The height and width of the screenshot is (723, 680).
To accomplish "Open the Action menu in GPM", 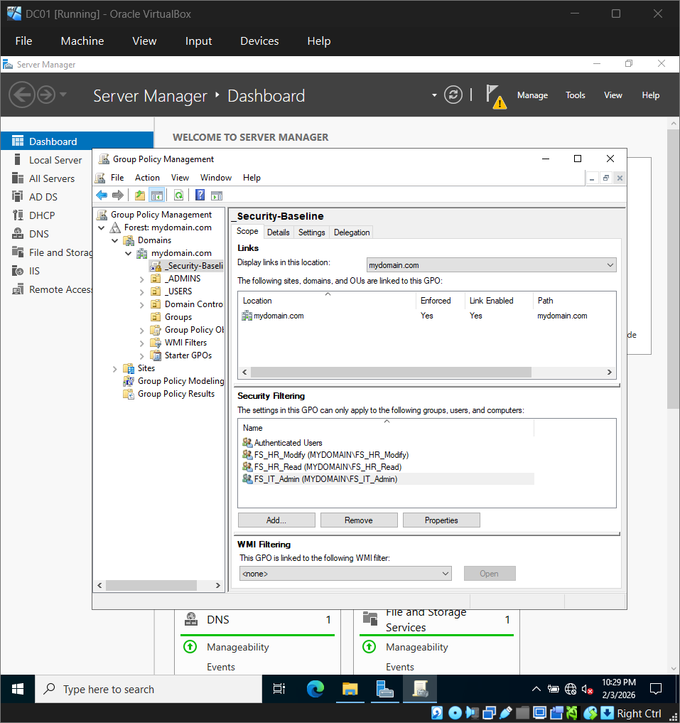I will tap(147, 178).
